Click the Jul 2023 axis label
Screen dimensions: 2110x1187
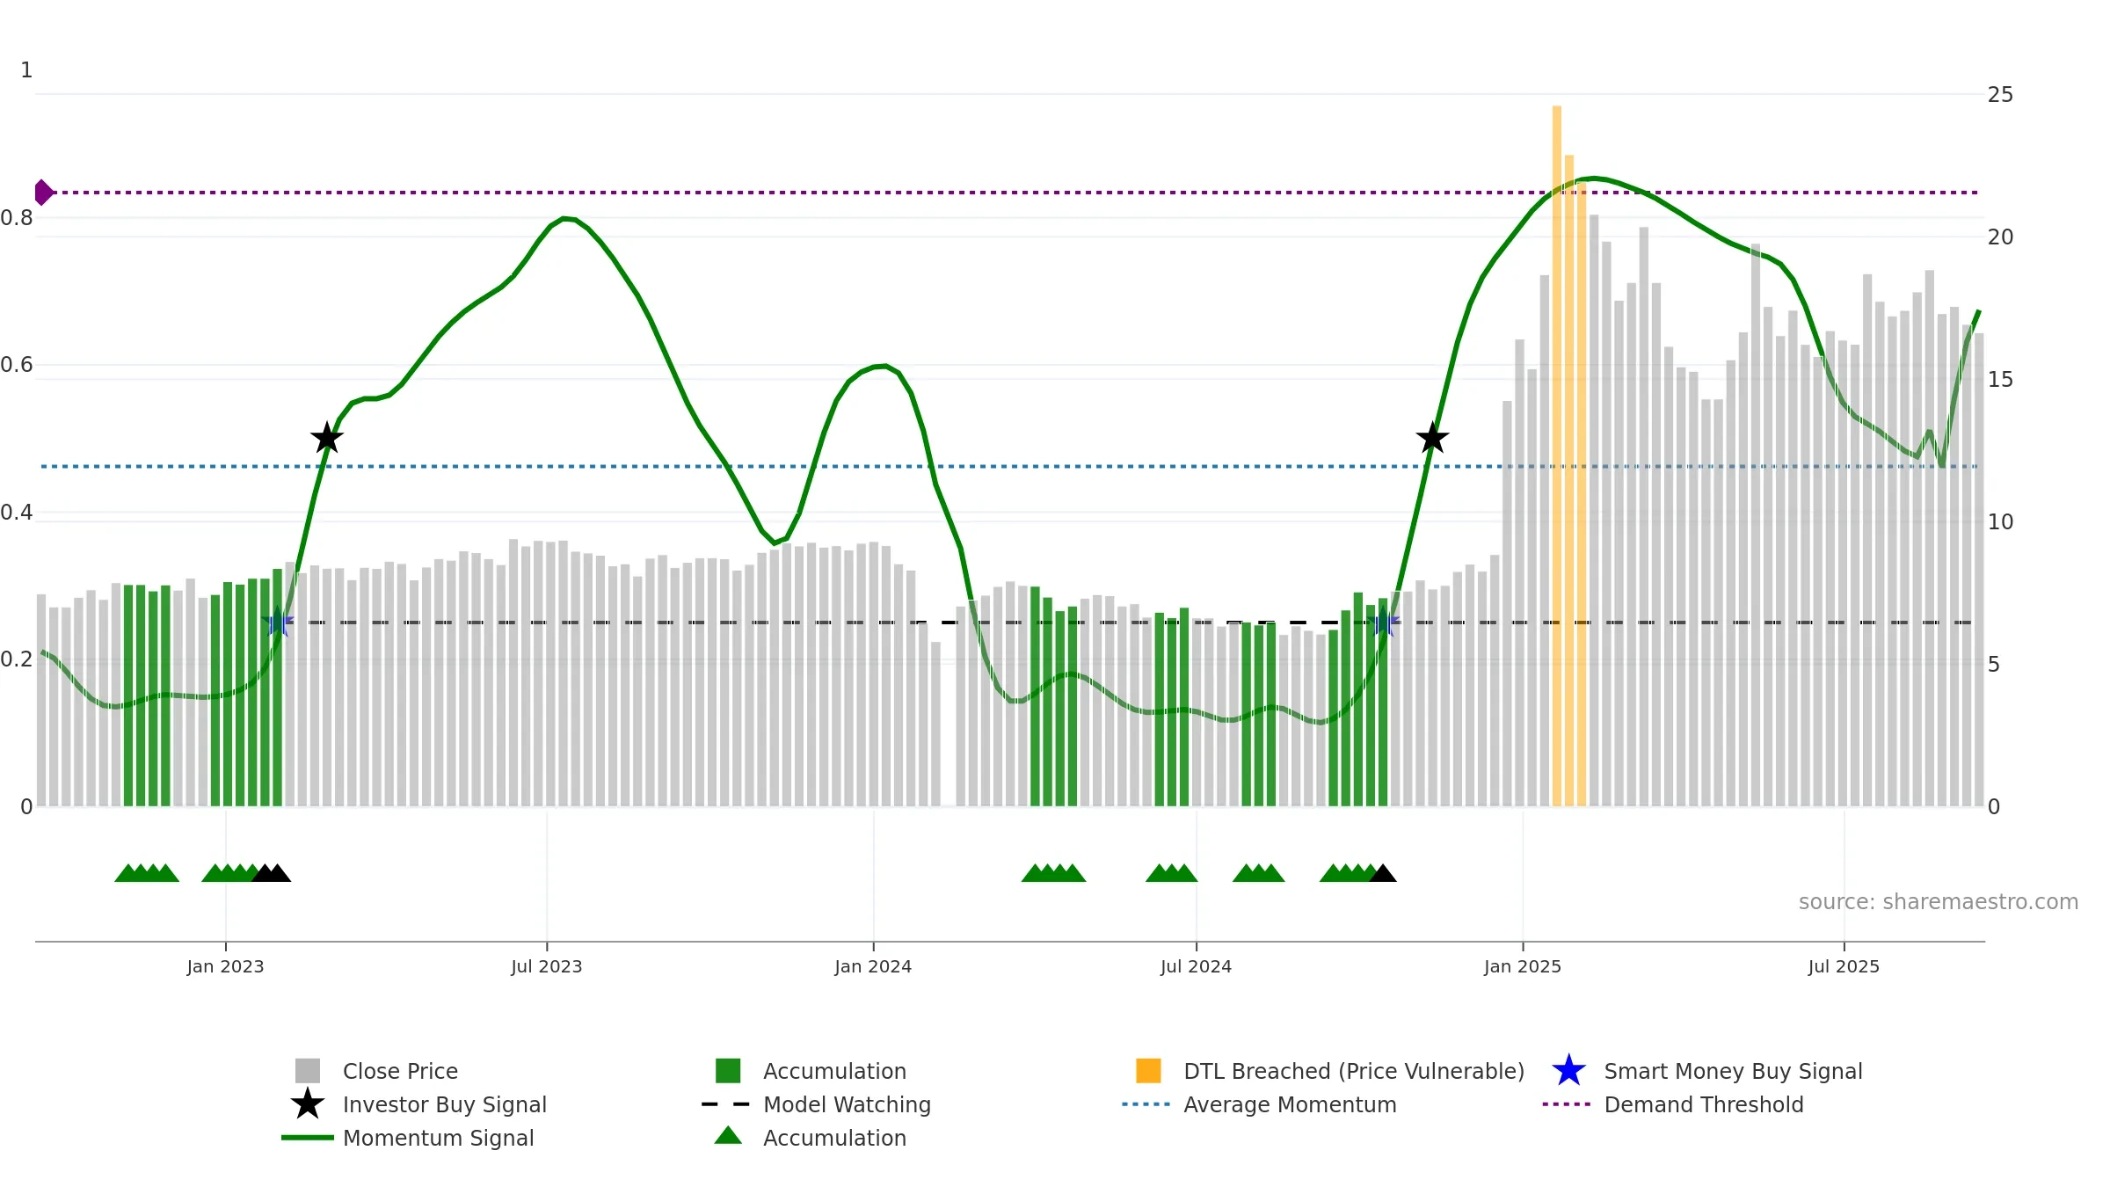(x=547, y=966)
